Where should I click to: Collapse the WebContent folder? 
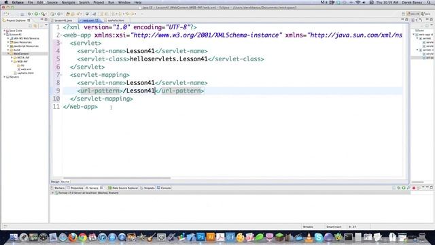pos(8,54)
